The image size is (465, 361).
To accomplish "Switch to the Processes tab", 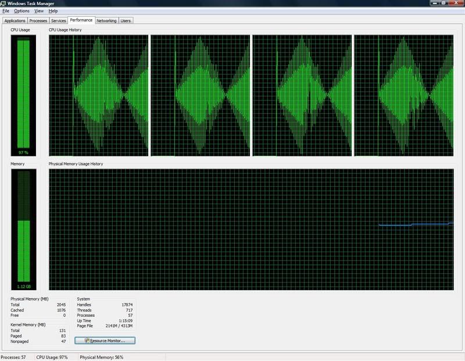I will 38,21.
